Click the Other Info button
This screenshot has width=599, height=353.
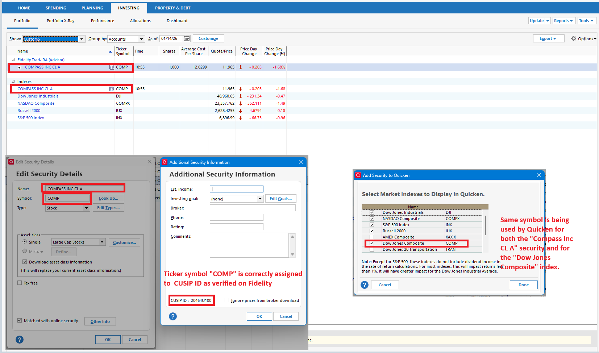pos(100,321)
